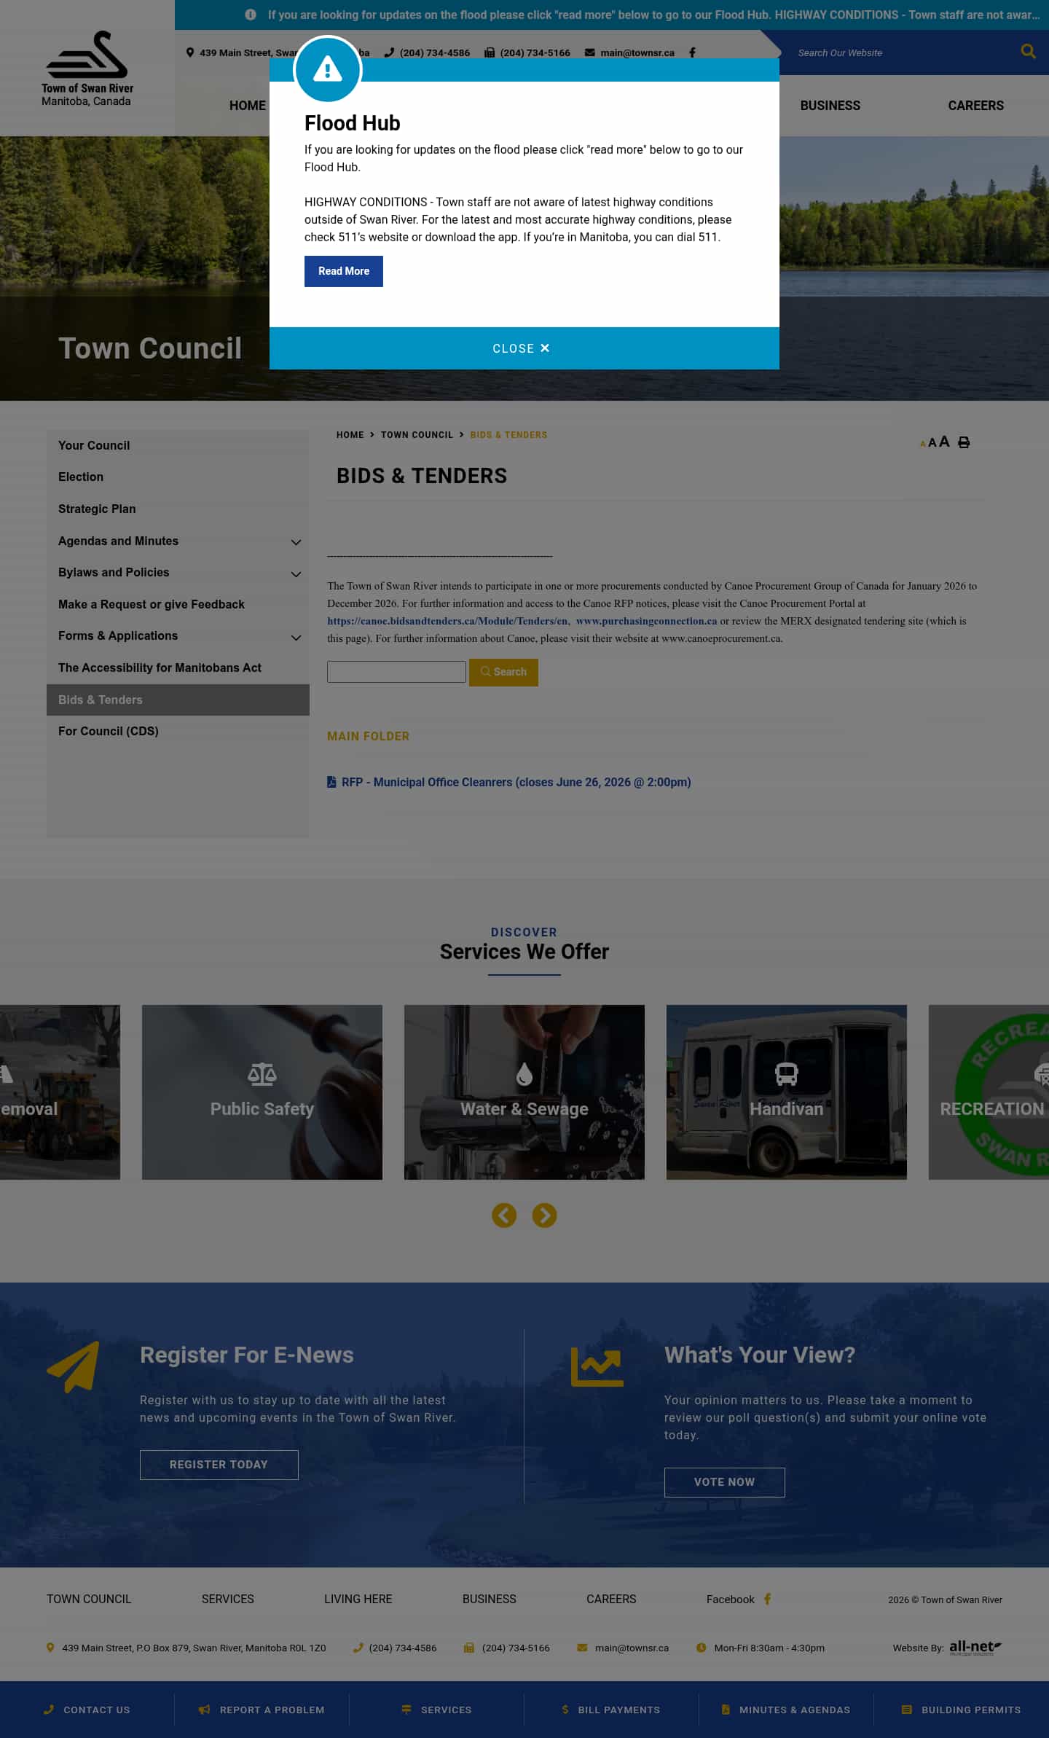Open the HOME navigation menu
Image resolution: width=1049 pixels, height=1738 pixels.
248,106
